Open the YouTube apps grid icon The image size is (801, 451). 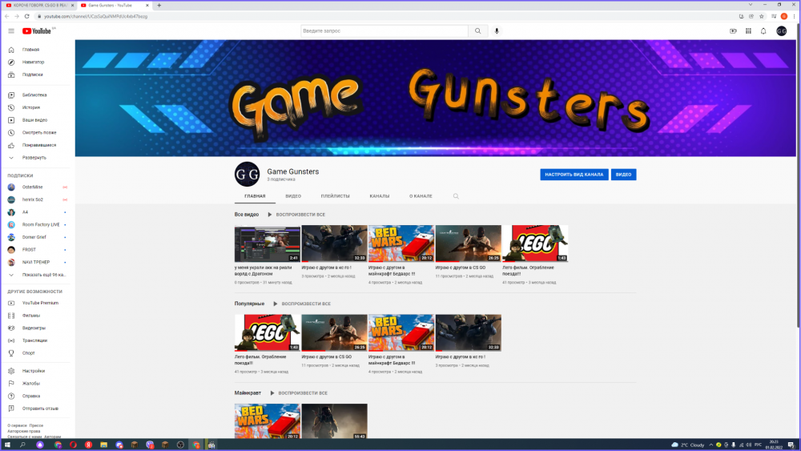coord(748,31)
